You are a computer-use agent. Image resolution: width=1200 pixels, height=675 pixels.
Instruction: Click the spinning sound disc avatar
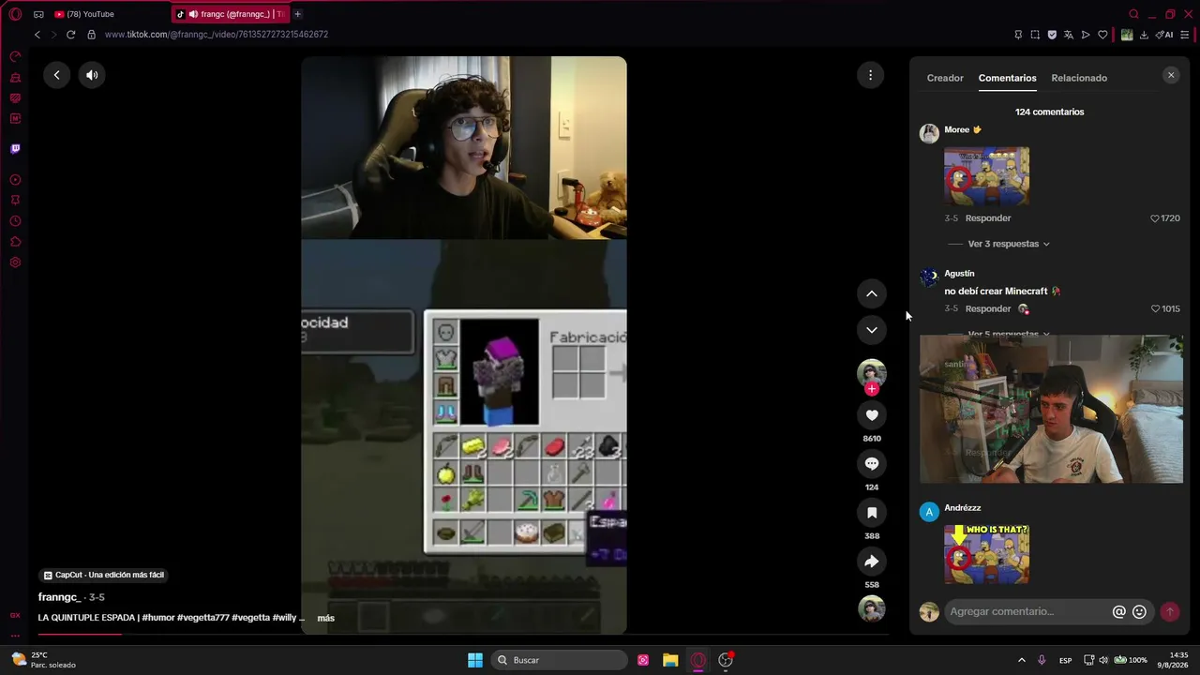click(x=872, y=609)
